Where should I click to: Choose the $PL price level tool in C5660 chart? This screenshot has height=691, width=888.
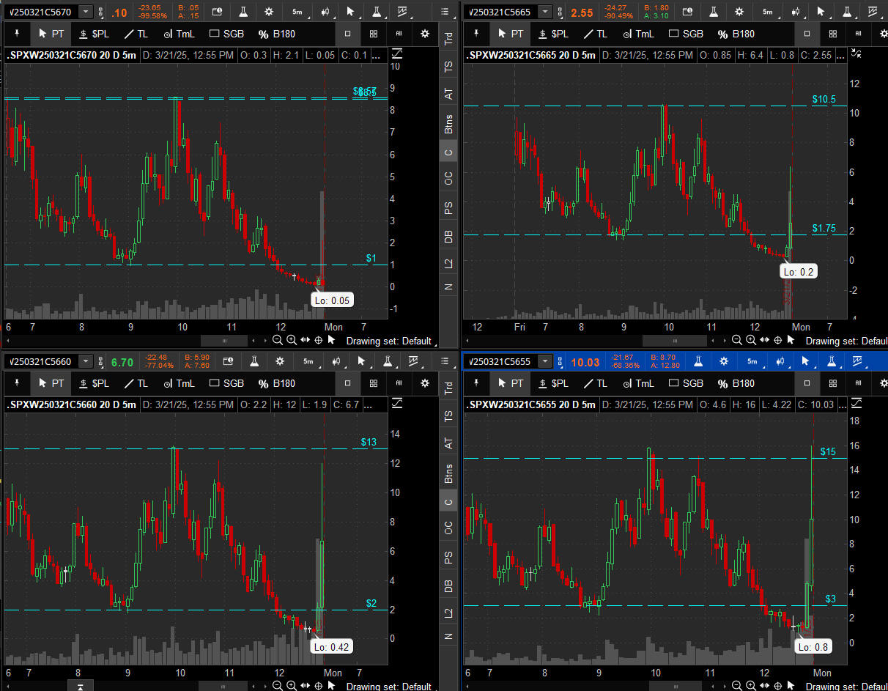click(92, 383)
